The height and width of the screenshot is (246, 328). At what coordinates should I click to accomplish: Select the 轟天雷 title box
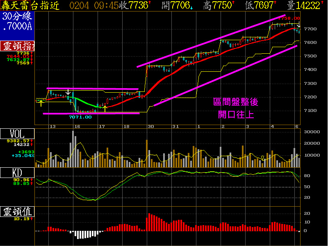coord(17,5)
